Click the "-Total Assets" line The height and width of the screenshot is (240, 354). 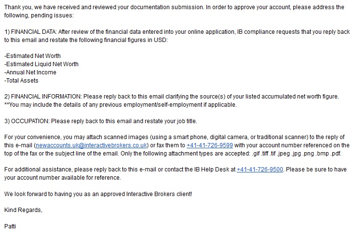click(x=21, y=81)
